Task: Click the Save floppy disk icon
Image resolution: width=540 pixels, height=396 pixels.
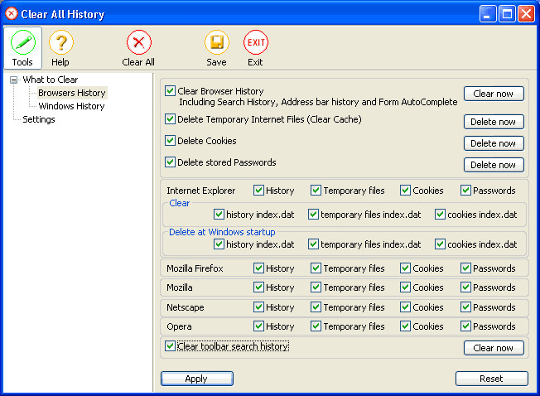Action: pyautogui.click(x=217, y=42)
